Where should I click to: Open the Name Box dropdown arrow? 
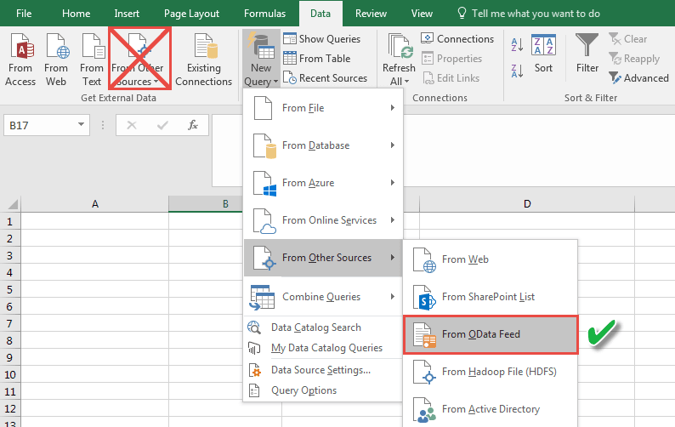pos(81,125)
